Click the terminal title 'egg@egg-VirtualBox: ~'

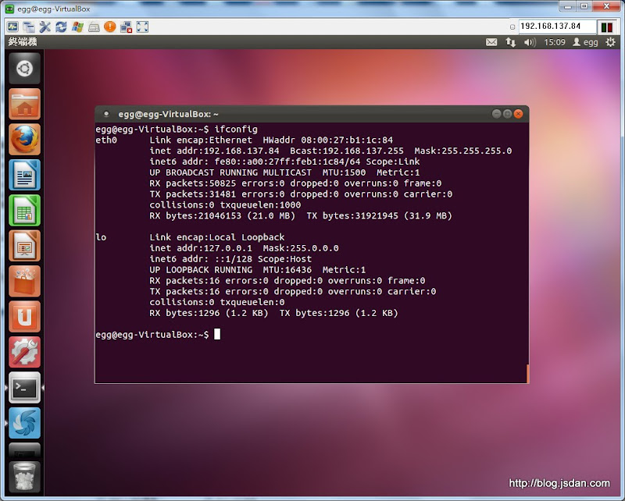coord(168,114)
